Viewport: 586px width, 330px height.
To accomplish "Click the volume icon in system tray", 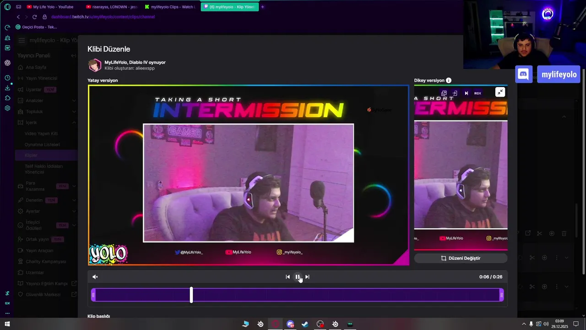I will point(546,324).
